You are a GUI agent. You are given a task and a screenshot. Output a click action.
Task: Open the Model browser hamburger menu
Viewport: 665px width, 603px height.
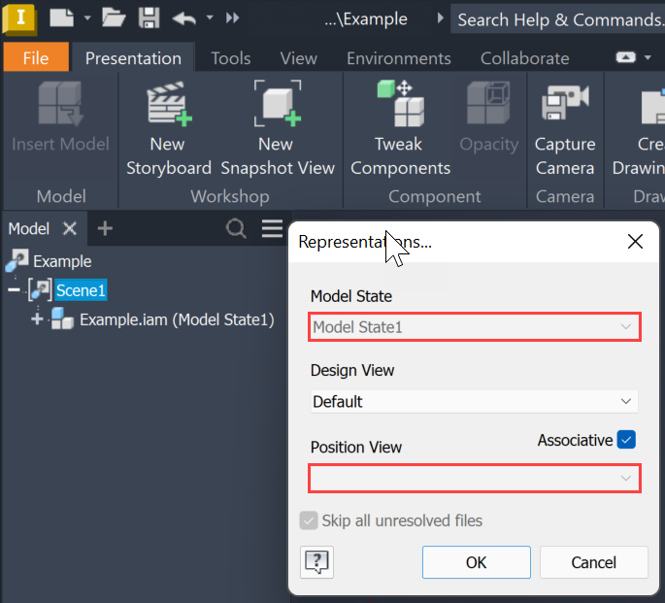click(x=272, y=229)
